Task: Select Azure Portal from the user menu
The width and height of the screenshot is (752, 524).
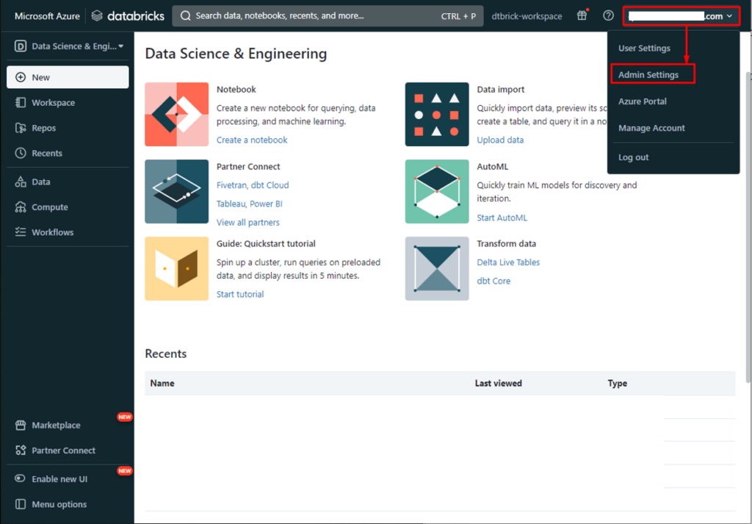Action: [x=642, y=101]
